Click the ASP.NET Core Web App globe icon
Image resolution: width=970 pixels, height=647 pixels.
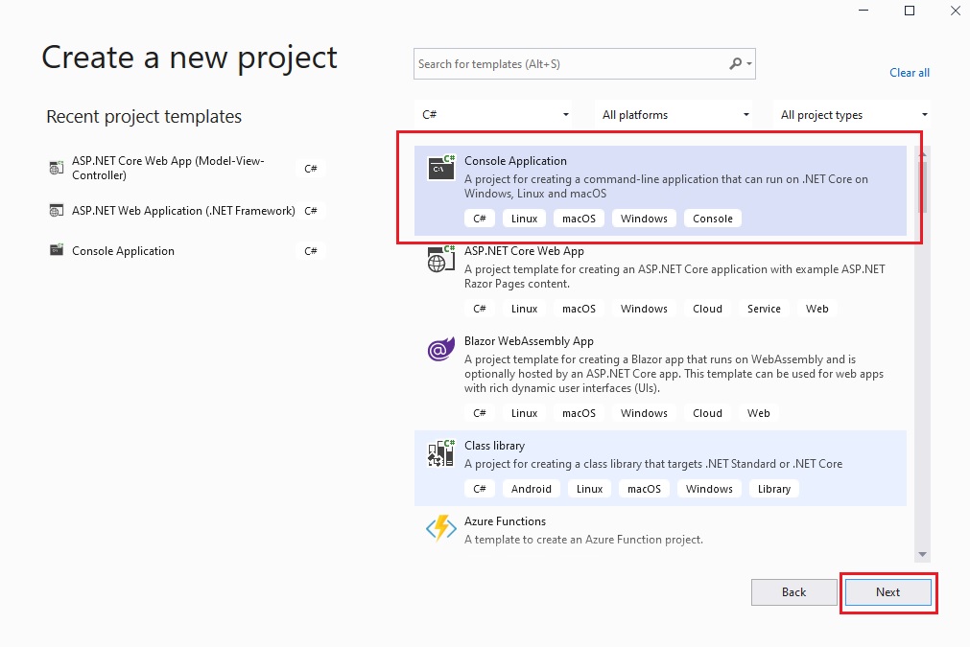pos(441,258)
